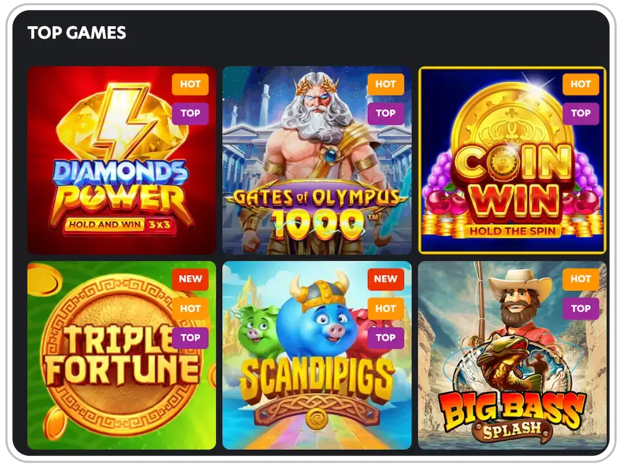Image resolution: width=622 pixels, height=466 pixels.
Task: Click TOP badge on Gates of Olympus
Action: (x=386, y=114)
